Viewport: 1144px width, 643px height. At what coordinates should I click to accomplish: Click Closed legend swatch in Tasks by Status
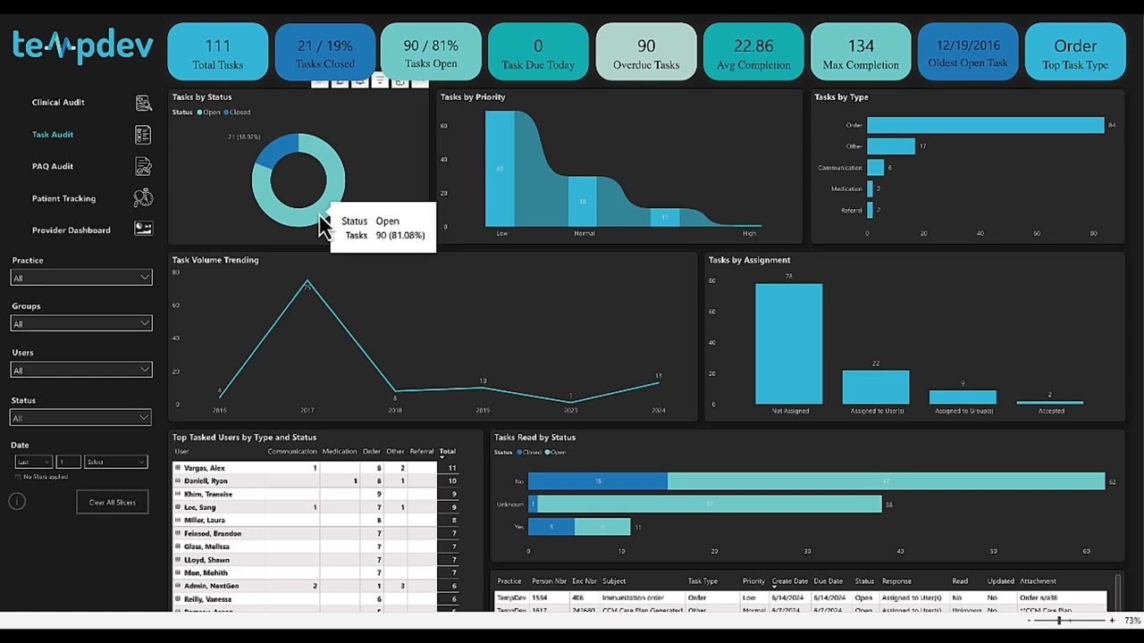click(x=226, y=113)
